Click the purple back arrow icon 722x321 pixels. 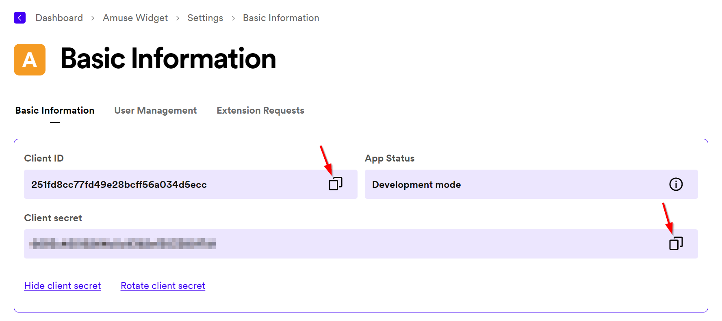coord(20,18)
